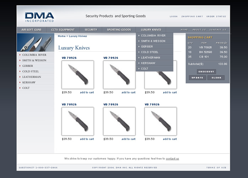
Task: Go to Home in the breadcrumb
Action: point(61,36)
